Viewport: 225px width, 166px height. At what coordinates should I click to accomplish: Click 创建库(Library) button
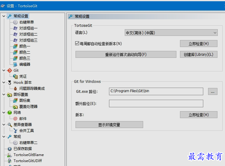point(199,55)
